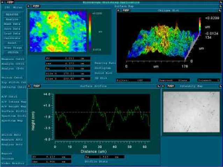Open the Bearing Ratio plot link
Screen dimensions: 223x167
(x=105, y=63)
